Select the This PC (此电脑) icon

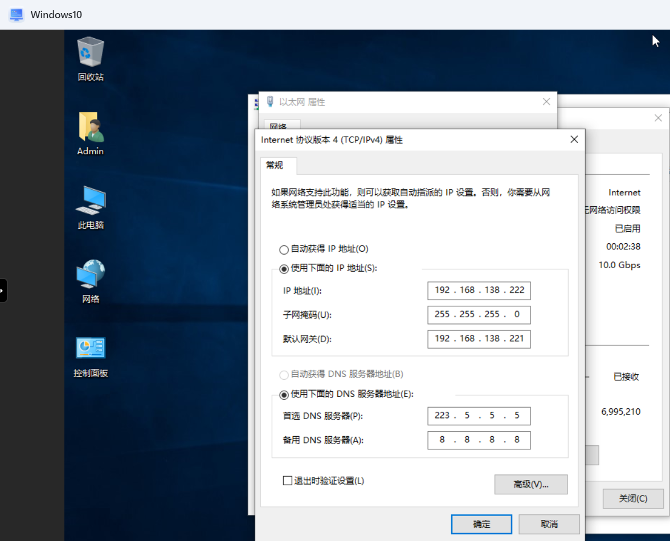click(x=91, y=202)
